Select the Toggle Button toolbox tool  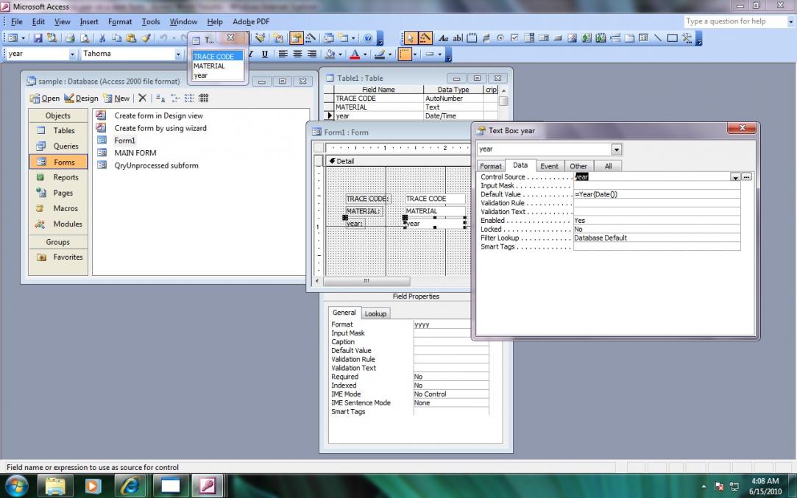click(486, 38)
